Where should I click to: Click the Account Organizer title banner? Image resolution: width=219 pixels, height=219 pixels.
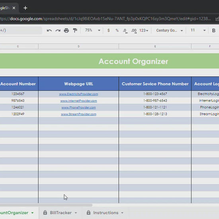coord(109,61)
